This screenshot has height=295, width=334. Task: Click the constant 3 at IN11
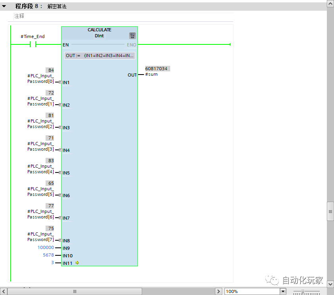(53, 262)
